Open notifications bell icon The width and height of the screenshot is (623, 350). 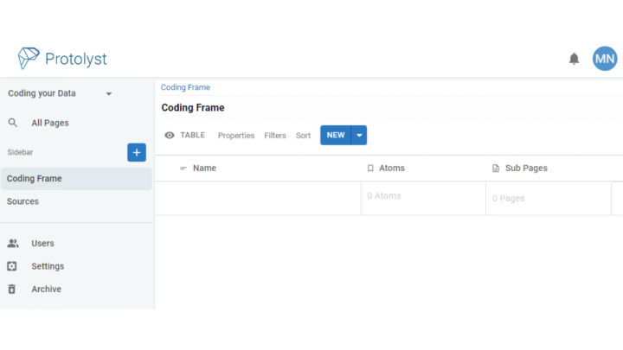pos(574,59)
